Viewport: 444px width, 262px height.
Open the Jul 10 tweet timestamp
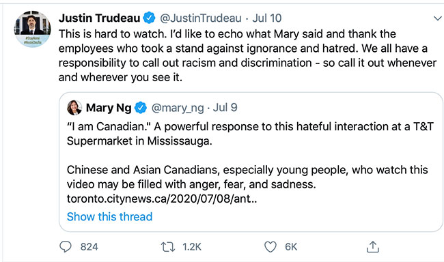267,18
